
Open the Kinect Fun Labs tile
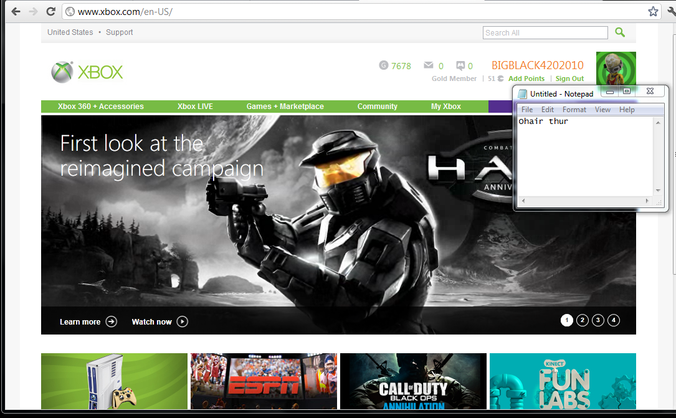(563, 381)
